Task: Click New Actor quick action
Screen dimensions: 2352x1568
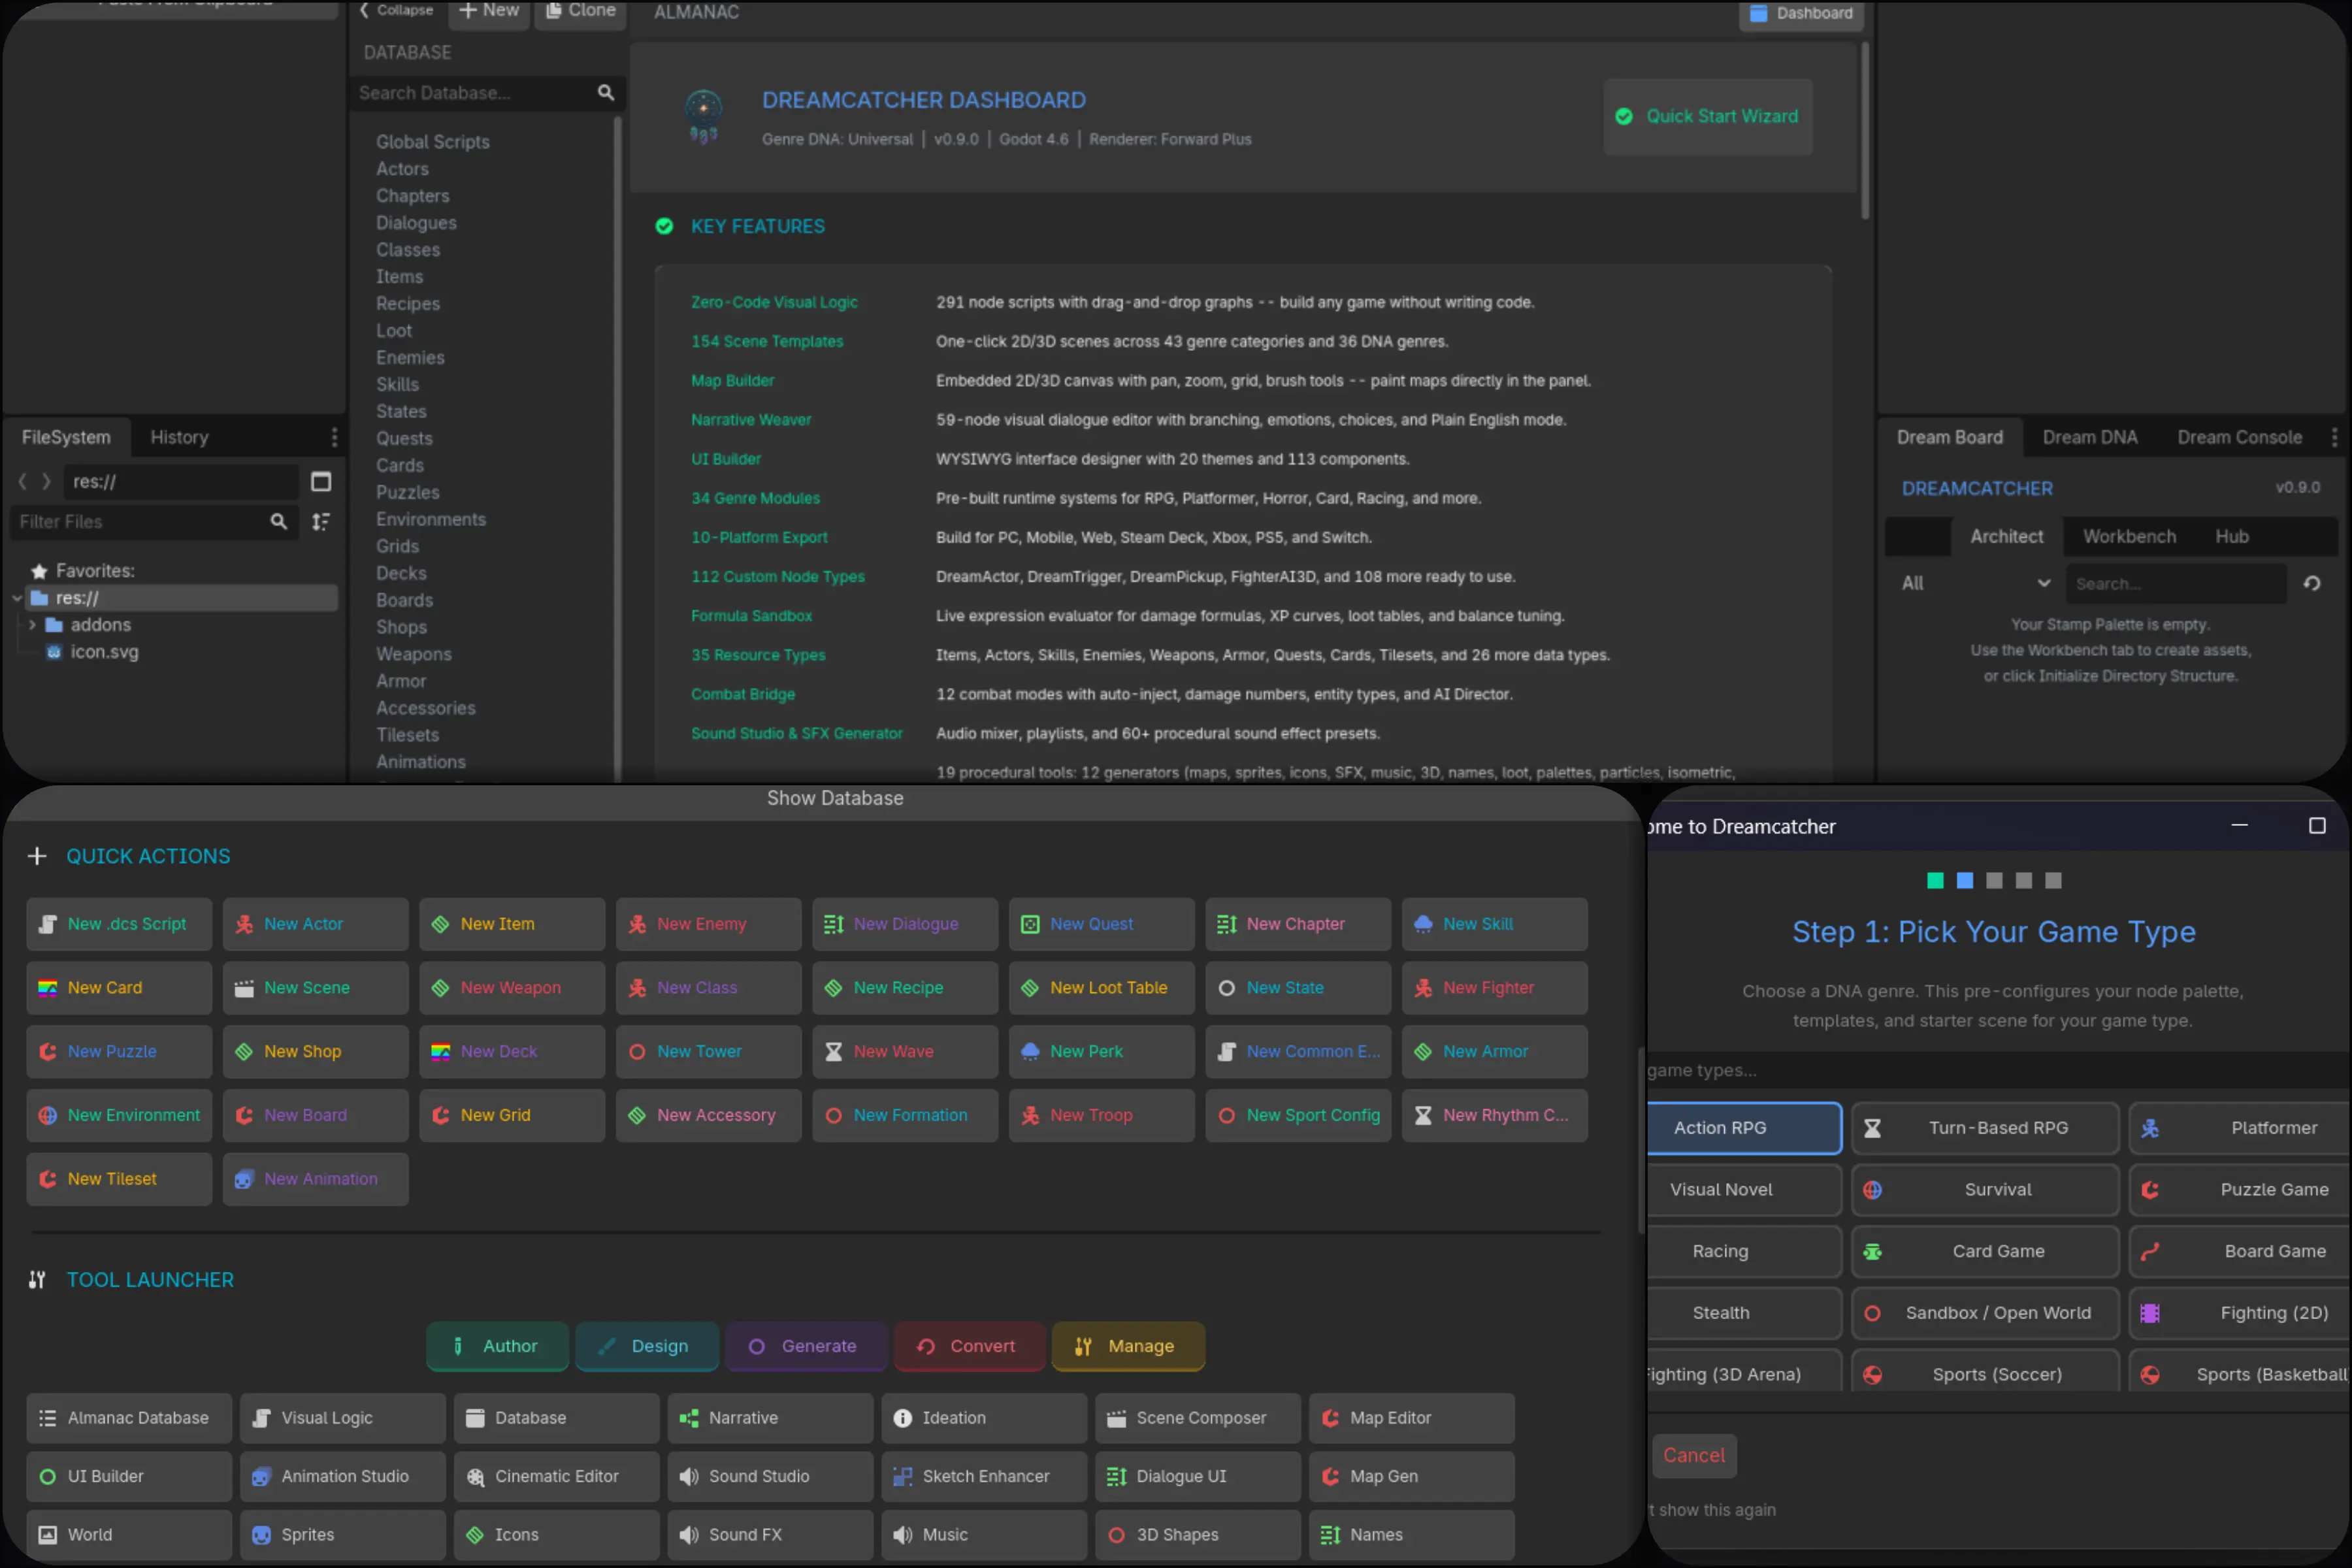Action: tap(316, 924)
